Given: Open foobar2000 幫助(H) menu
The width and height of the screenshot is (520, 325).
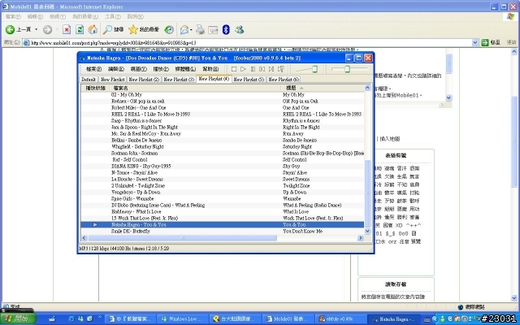Looking at the screenshot, I should click(x=210, y=69).
